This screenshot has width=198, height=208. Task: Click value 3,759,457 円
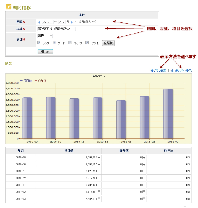(93, 165)
